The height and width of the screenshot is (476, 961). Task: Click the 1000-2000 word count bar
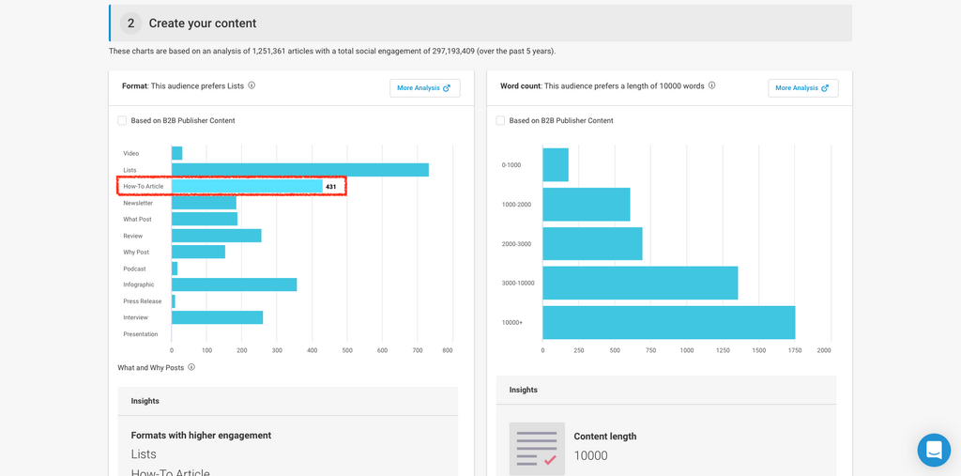[586, 205]
